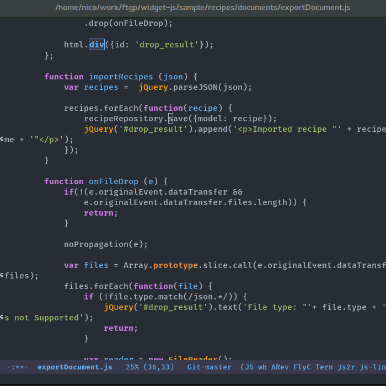
Task: Click the Git-master version control indicator
Action: click(209, 367)
